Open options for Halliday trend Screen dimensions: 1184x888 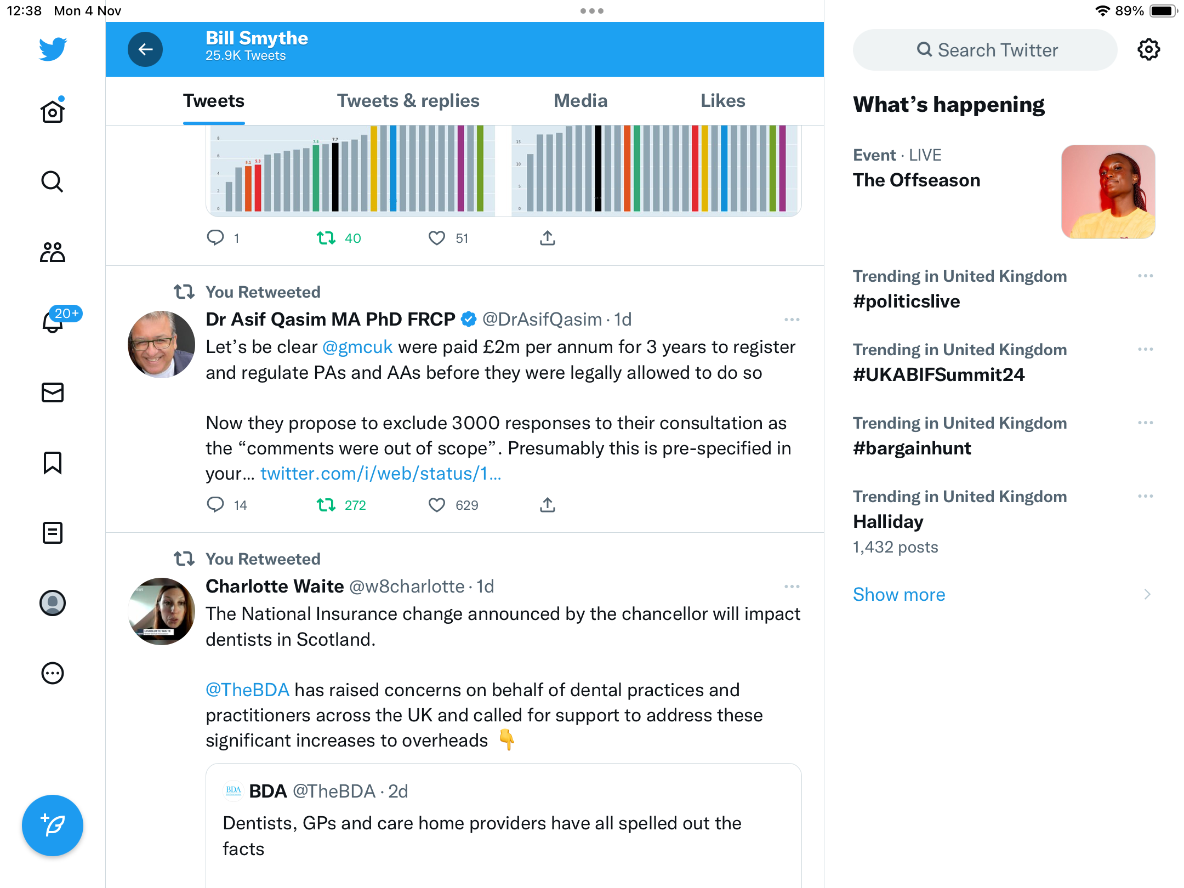click(x=1146, y=496)
